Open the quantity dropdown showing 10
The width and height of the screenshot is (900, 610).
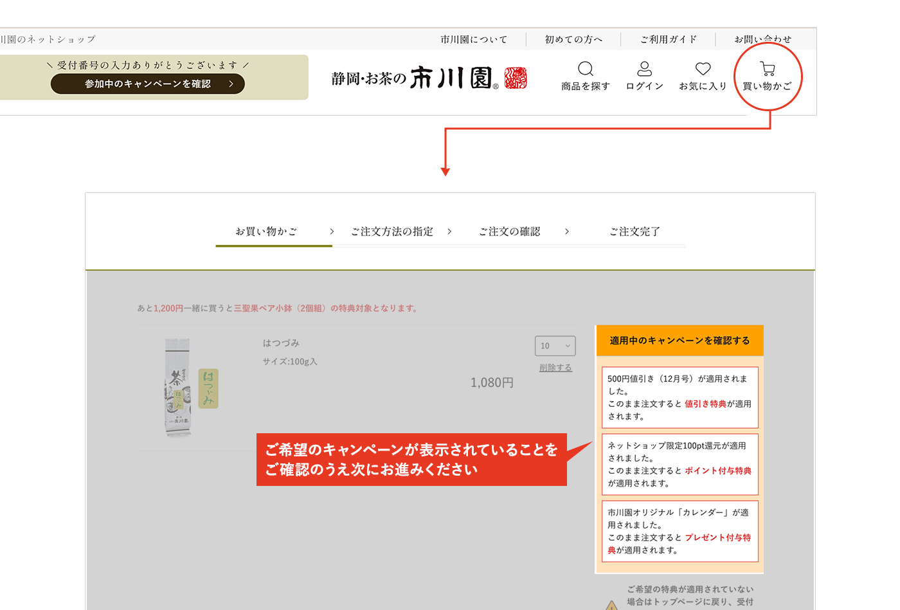click(x=555, y=346)
